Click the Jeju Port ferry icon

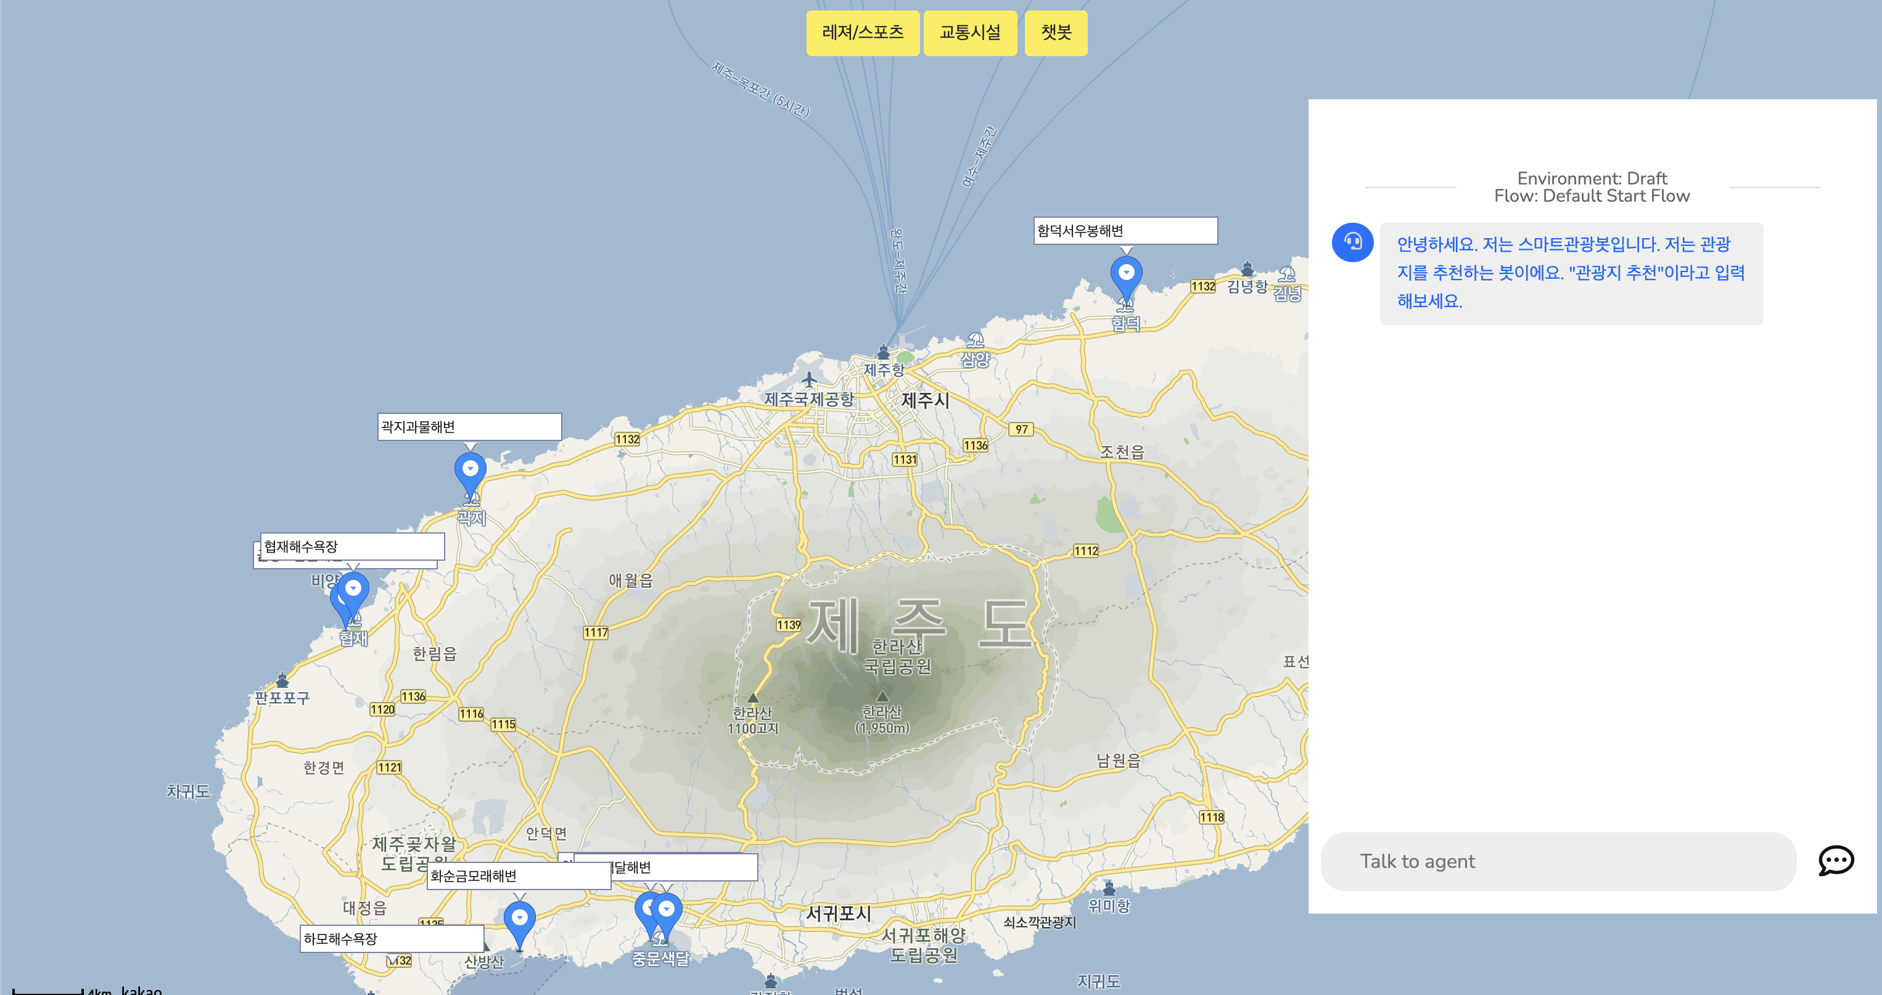click(x=883, y=353)
